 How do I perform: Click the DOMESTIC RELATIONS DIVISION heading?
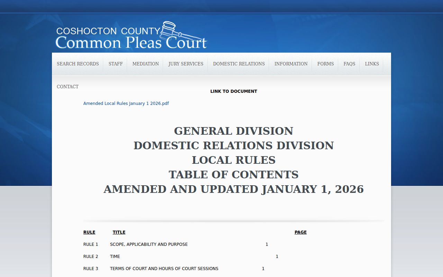[x=234, y=145]
